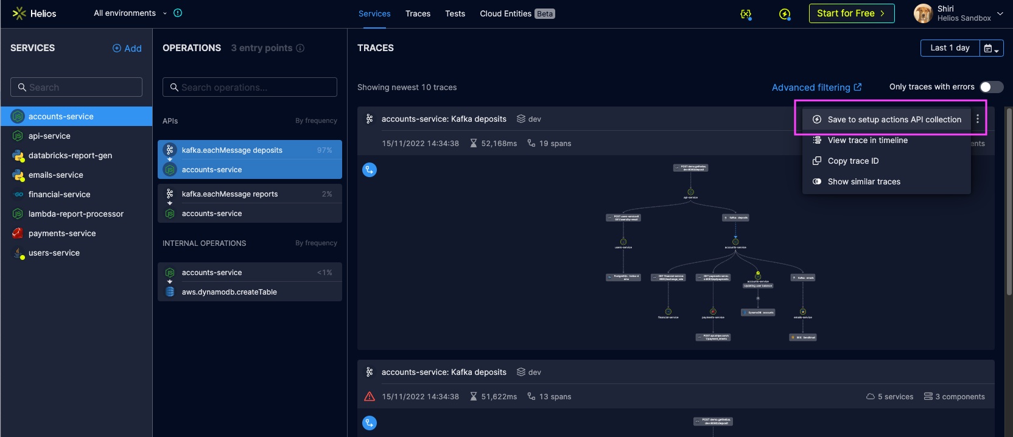Choose Show similar traces

[x=886, y=181]
